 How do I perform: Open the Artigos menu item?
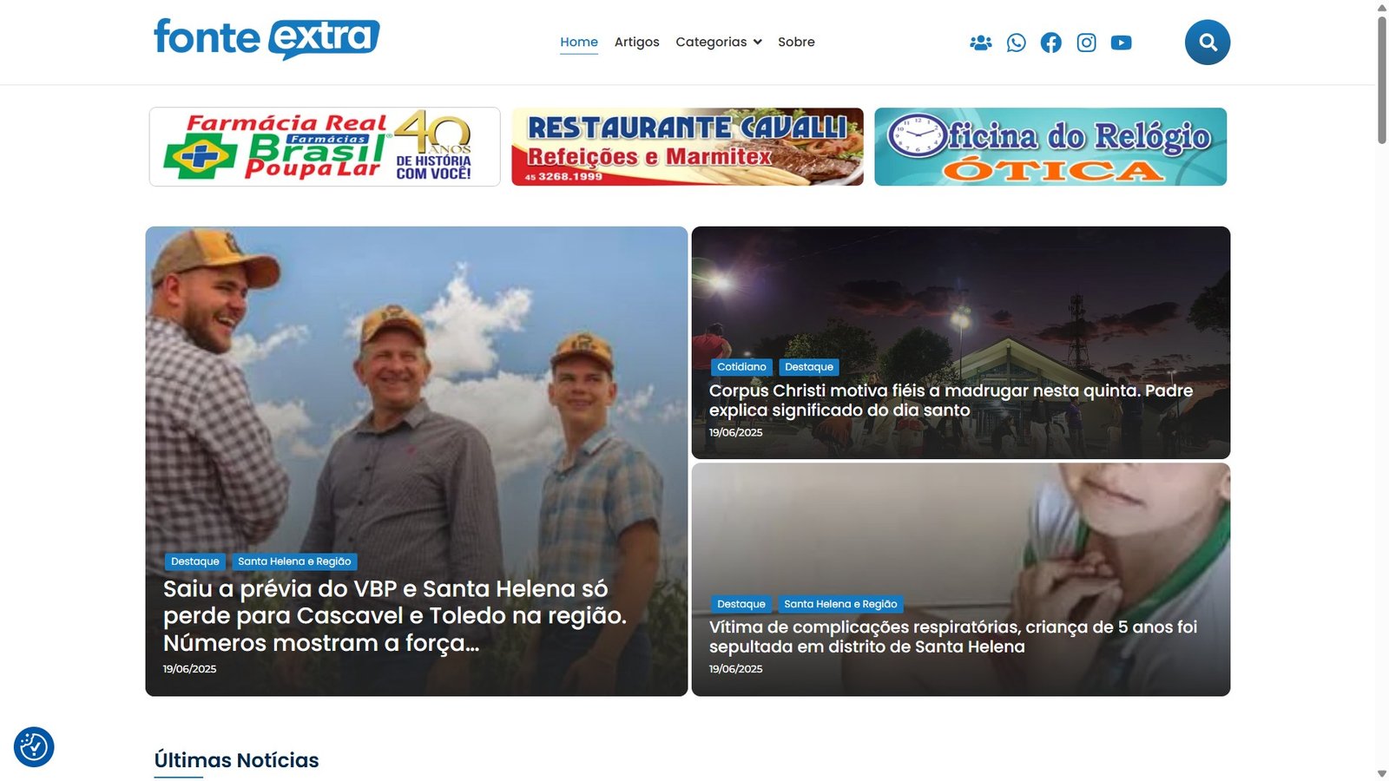pos(637,42)
